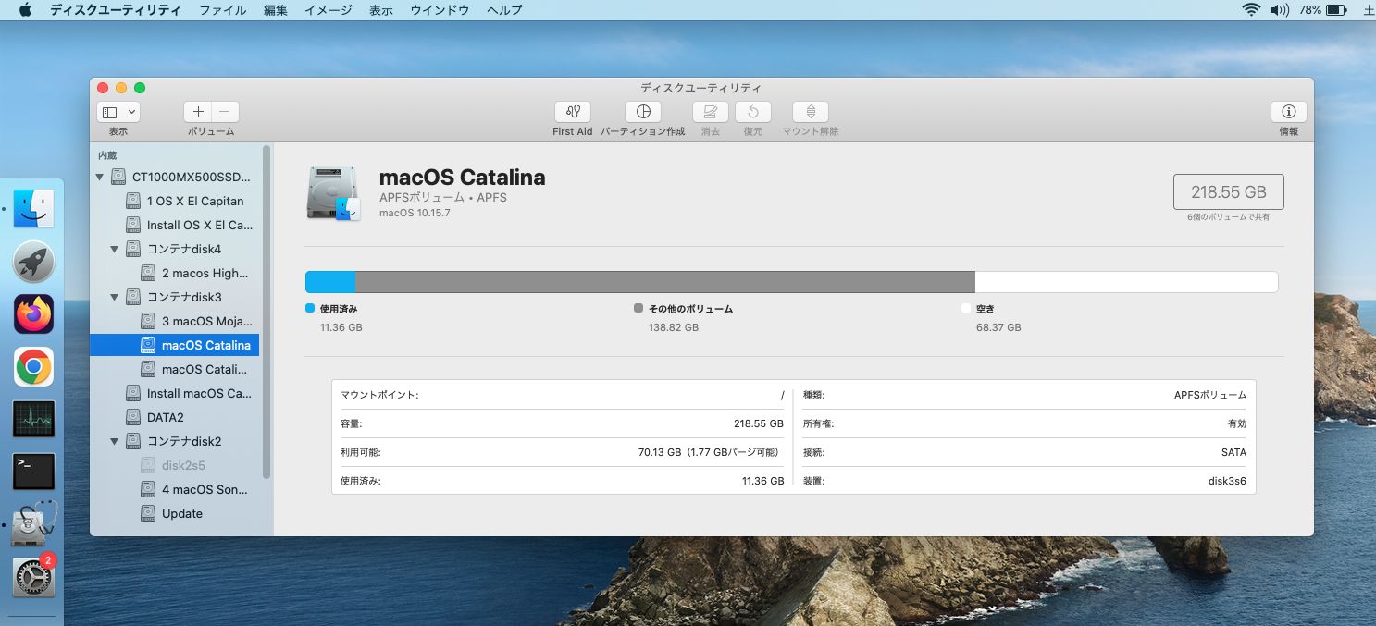The width and height of the screenshot is (1376, 626).
Task: Open Terminal from the Dock
Action: click(x=34, y=472)
